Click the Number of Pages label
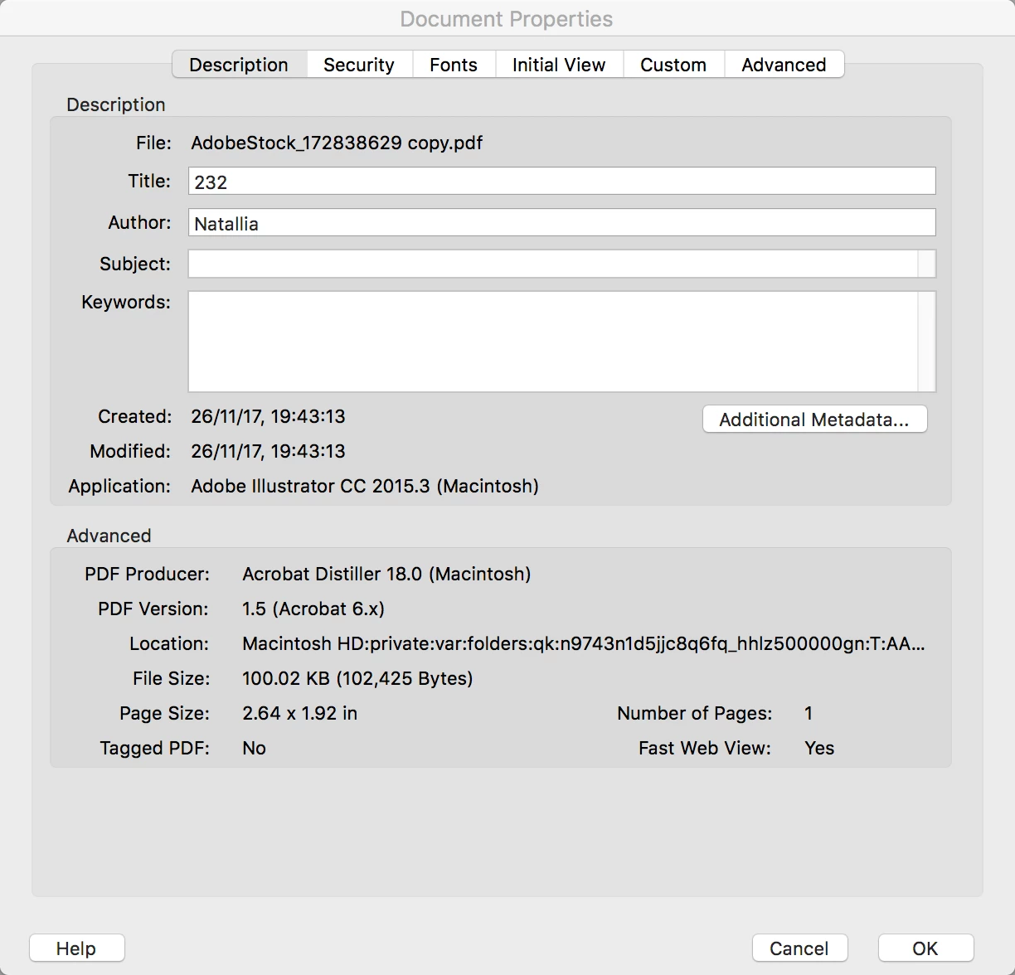This screenshot has width=1015, height=975. tap(695, 713)
